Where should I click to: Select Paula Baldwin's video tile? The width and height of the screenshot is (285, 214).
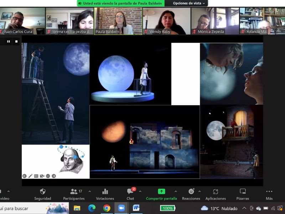[118, 21]
